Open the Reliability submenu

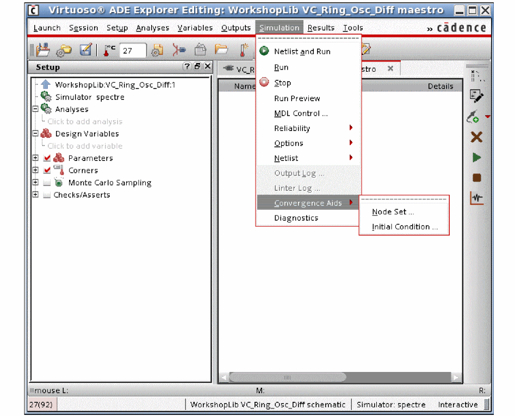point(308,128)
